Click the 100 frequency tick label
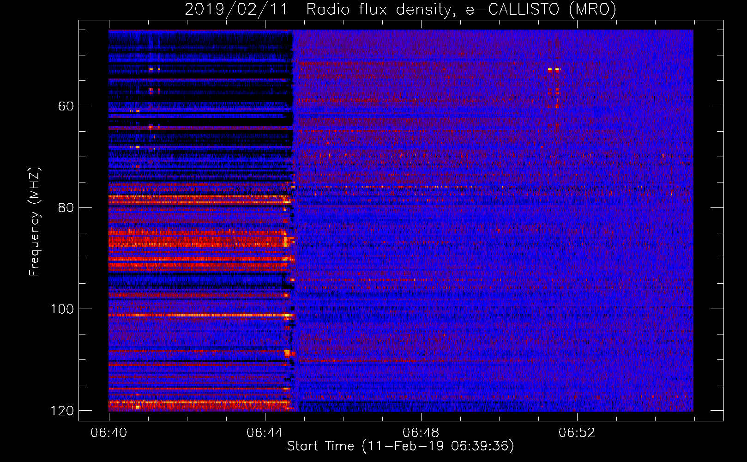 pyautogui.click(x=62, y=309)
